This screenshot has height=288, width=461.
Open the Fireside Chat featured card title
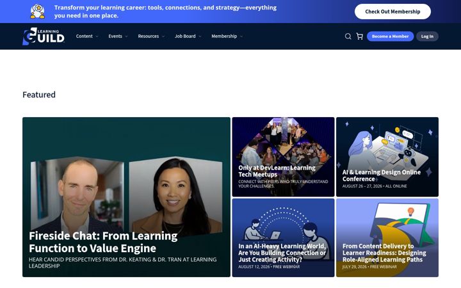[103, 242]
